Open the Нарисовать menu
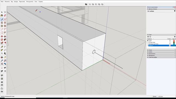The height and width of the screenshot is (99, 176). click(22, 2)
